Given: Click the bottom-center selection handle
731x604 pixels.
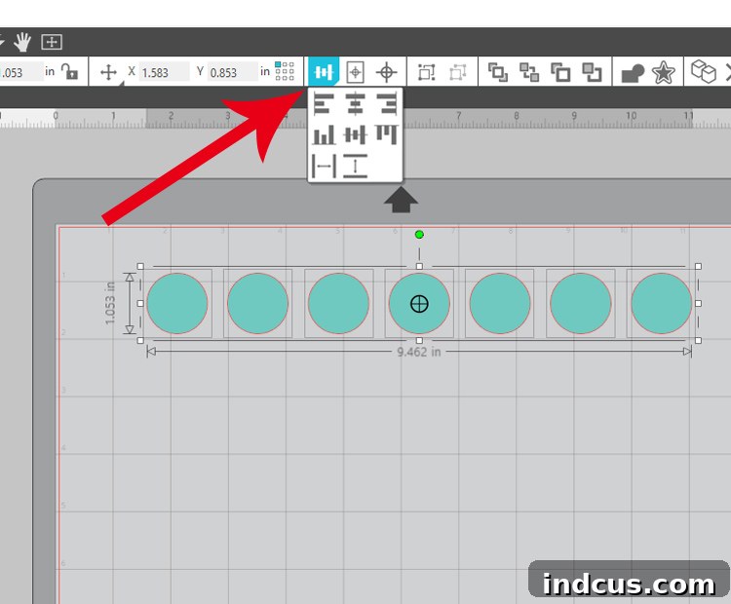Looking at the screenshot, I should click(419, 341).
